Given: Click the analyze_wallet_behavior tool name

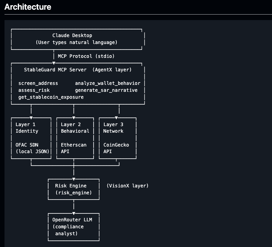Looking at the screenshot, I should tap(108, 83).
